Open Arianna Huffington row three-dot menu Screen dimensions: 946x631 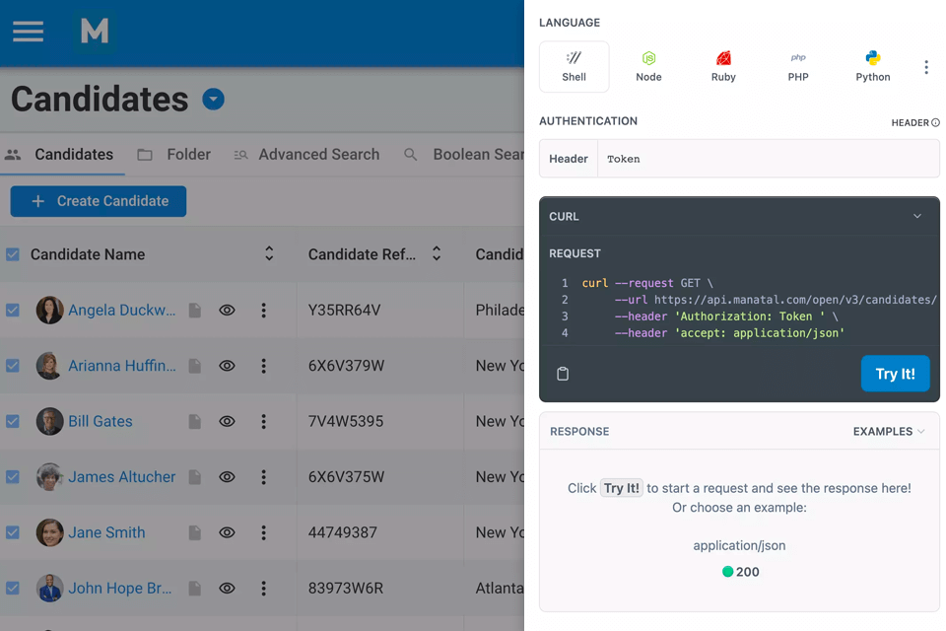click(263, 366)
